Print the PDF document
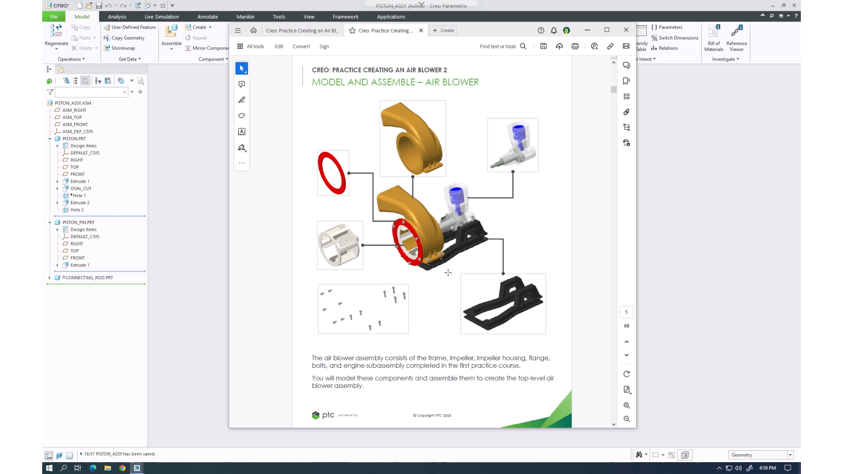The height and width of the screenshot is (474, 843). click(x=575, y=46)
